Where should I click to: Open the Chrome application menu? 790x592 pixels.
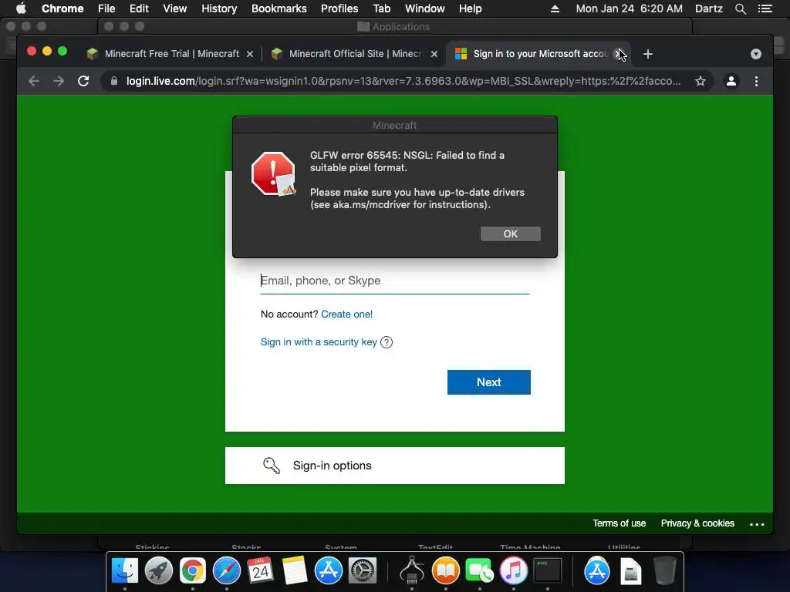coord(62,8)
